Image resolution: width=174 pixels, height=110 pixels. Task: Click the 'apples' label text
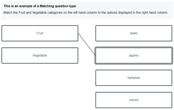[x=134, y=55]
